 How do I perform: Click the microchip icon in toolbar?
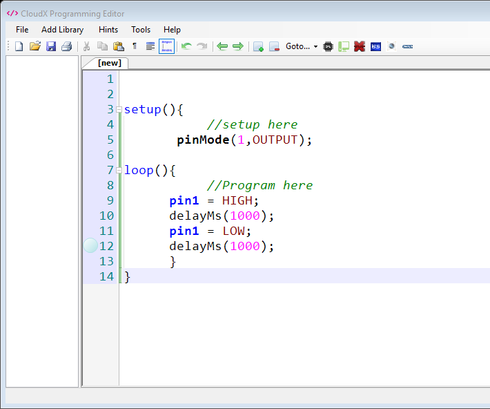click(328, 46)
